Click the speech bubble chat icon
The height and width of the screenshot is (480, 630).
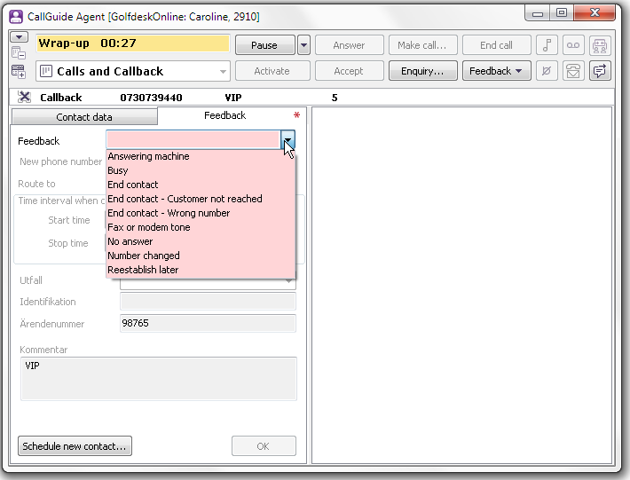(601, 71)
